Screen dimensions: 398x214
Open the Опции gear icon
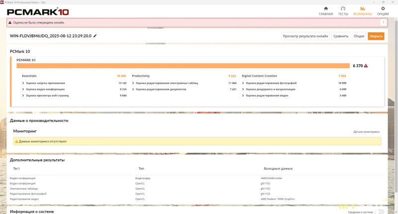tap(383, 8)
